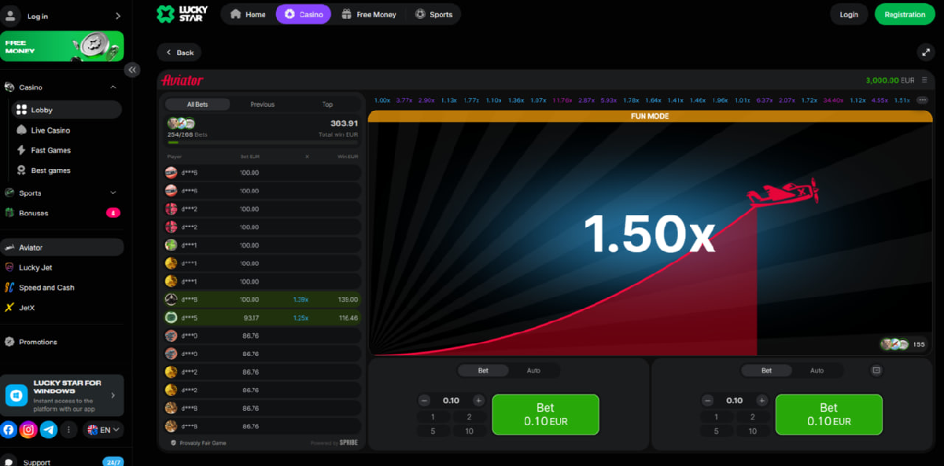Viewport: 944px width, 466px height.
Task: Click Powered by SPRIBE logo
Action: click(334, 443)
